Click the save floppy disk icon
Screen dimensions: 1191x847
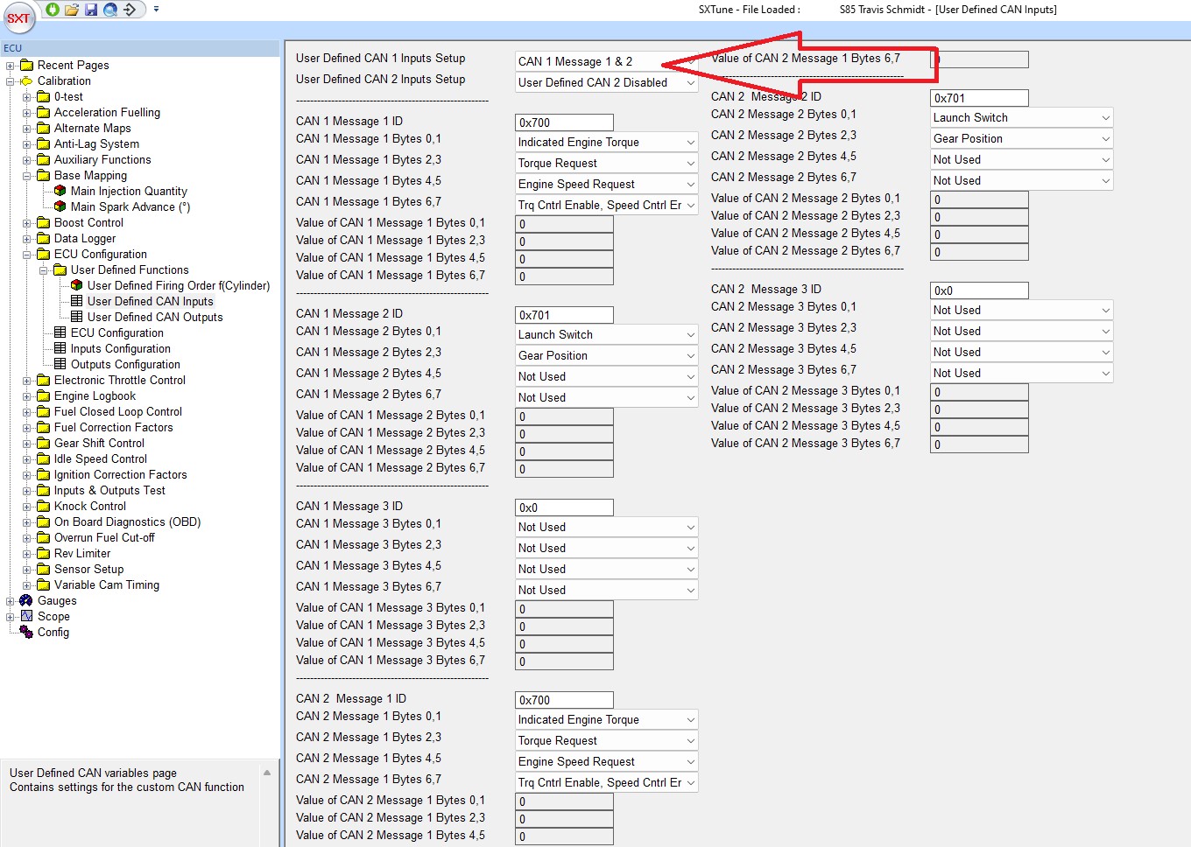(x=91, y=10)
